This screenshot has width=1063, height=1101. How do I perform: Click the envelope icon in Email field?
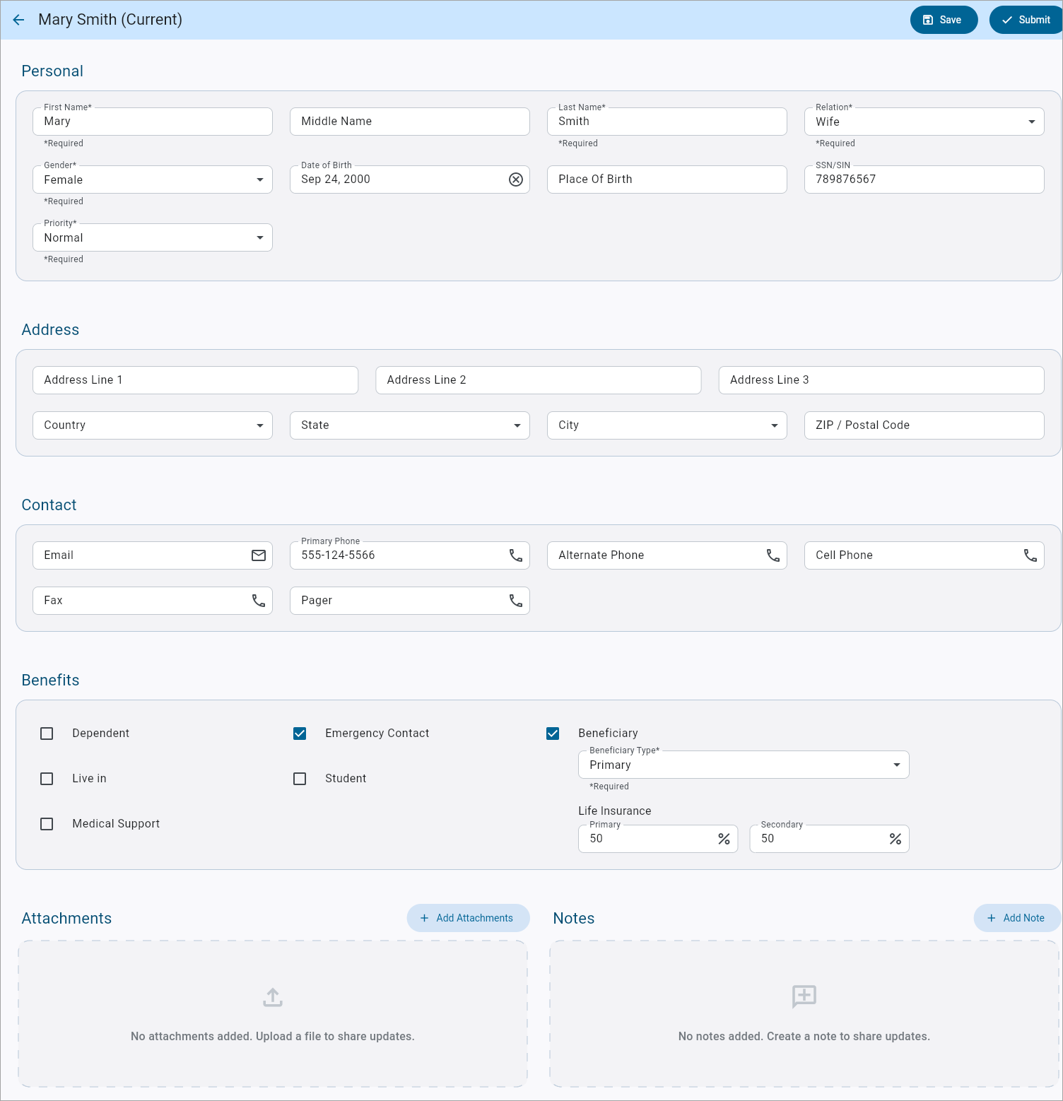pos(259,555)
